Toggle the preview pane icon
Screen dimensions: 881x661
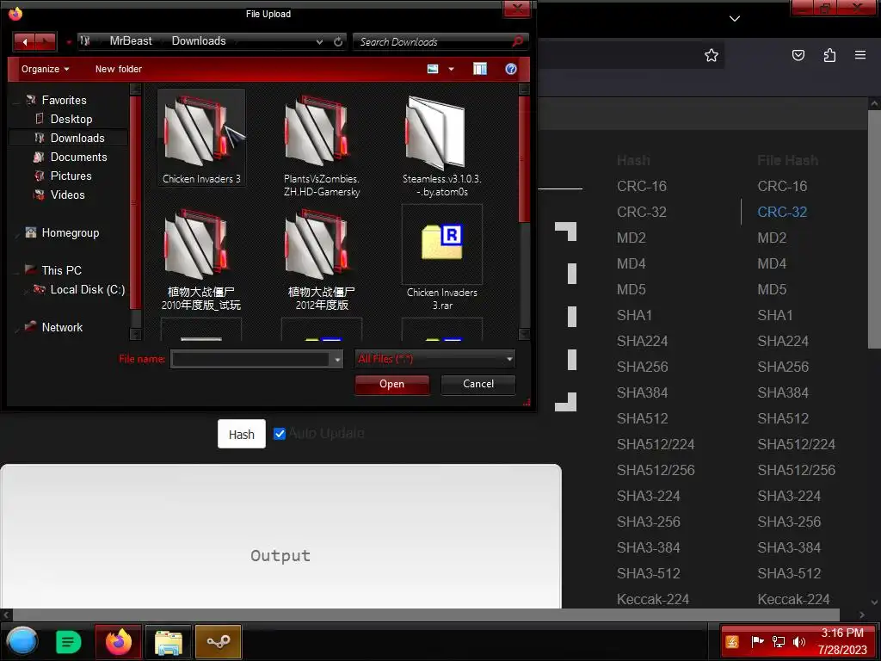480,69
